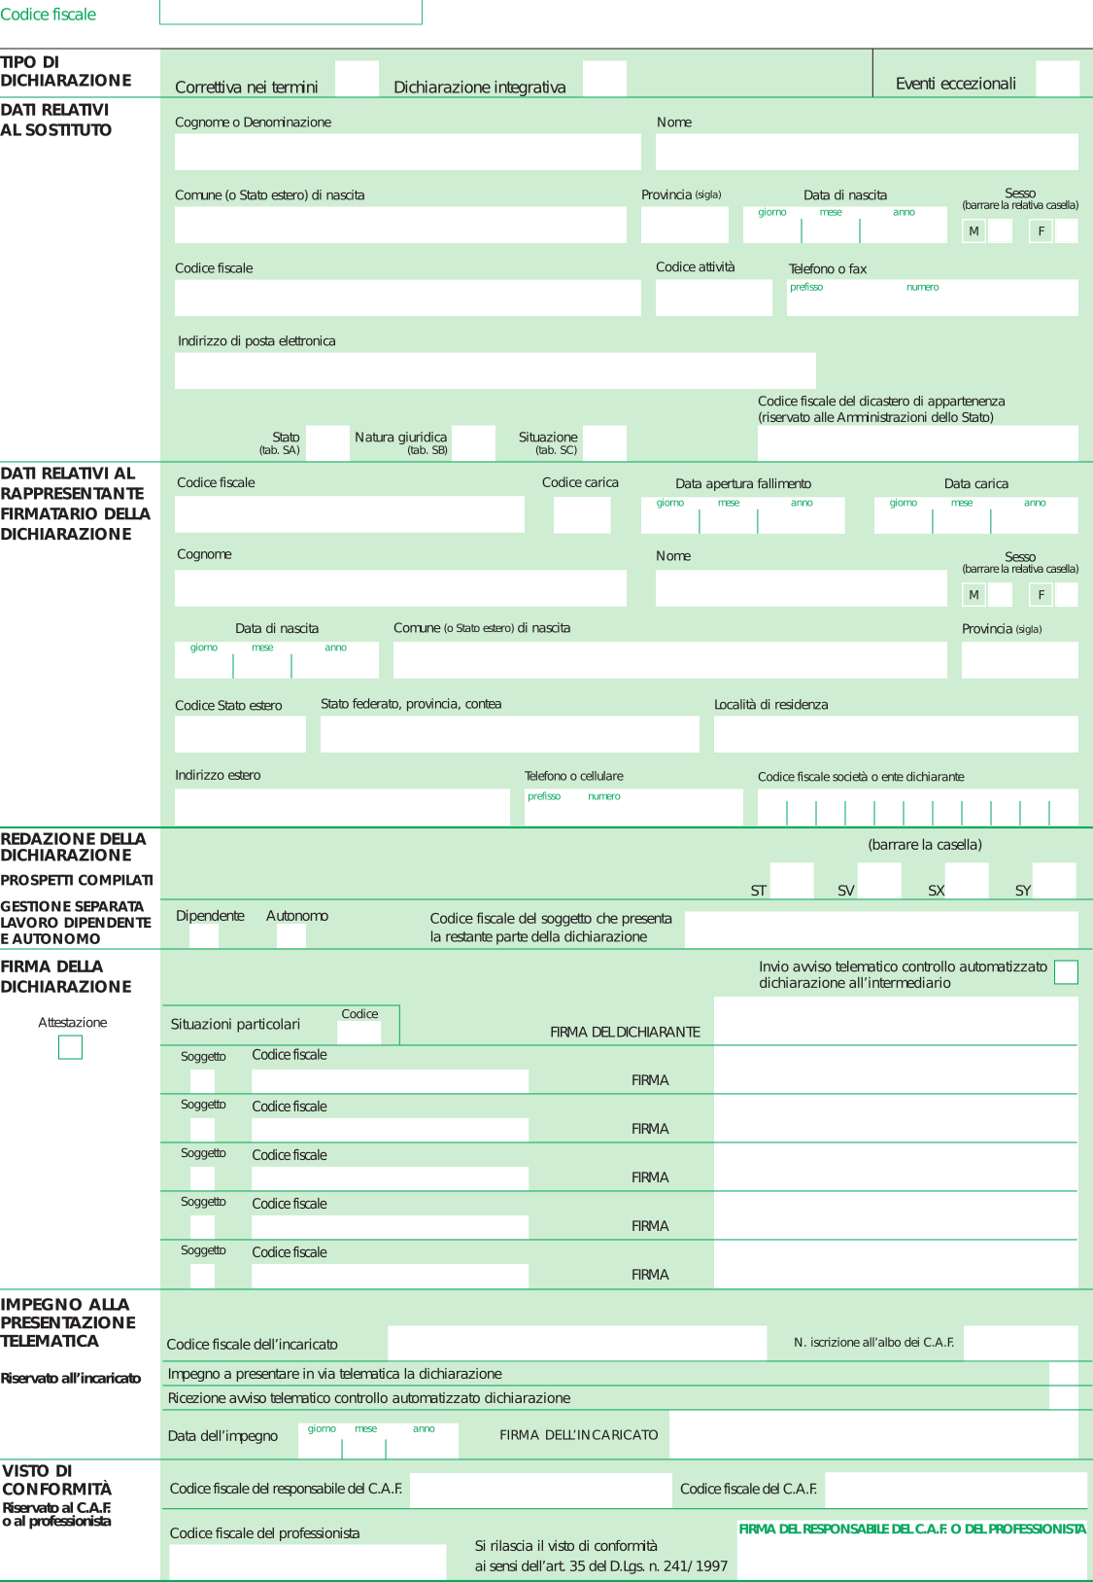Click the Stato federato, provincia, contea field
Viewport: 1093px width, 1582px height.
pyautogui.click(x=509, y=734)
